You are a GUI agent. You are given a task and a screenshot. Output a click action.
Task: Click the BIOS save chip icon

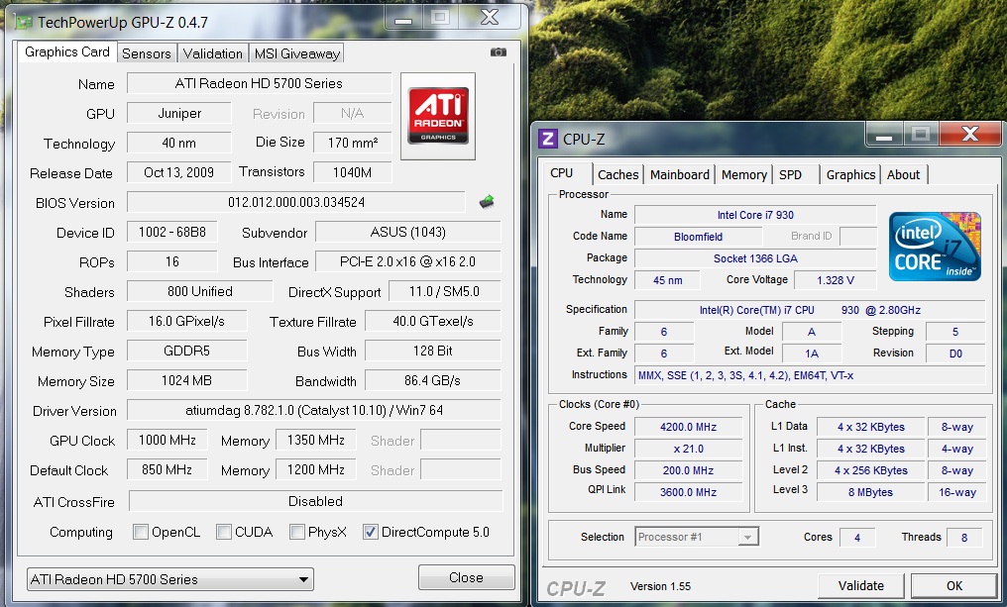pyautogui.click(x=487, y=202)
